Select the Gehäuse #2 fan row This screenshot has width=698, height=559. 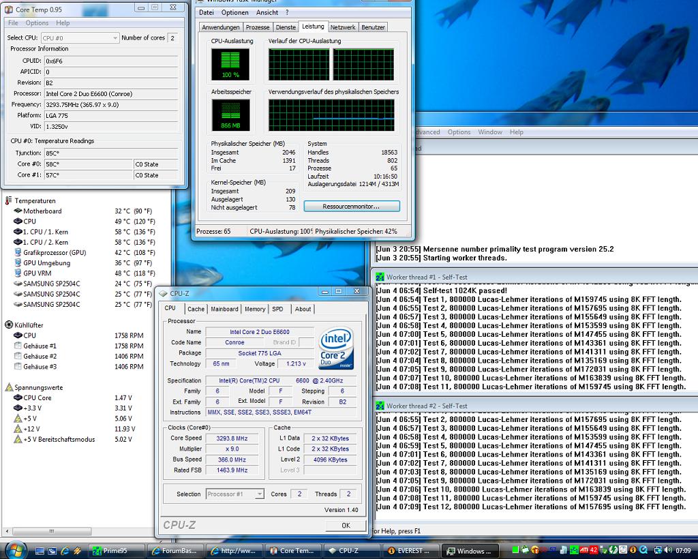click(x=79, y=357)
